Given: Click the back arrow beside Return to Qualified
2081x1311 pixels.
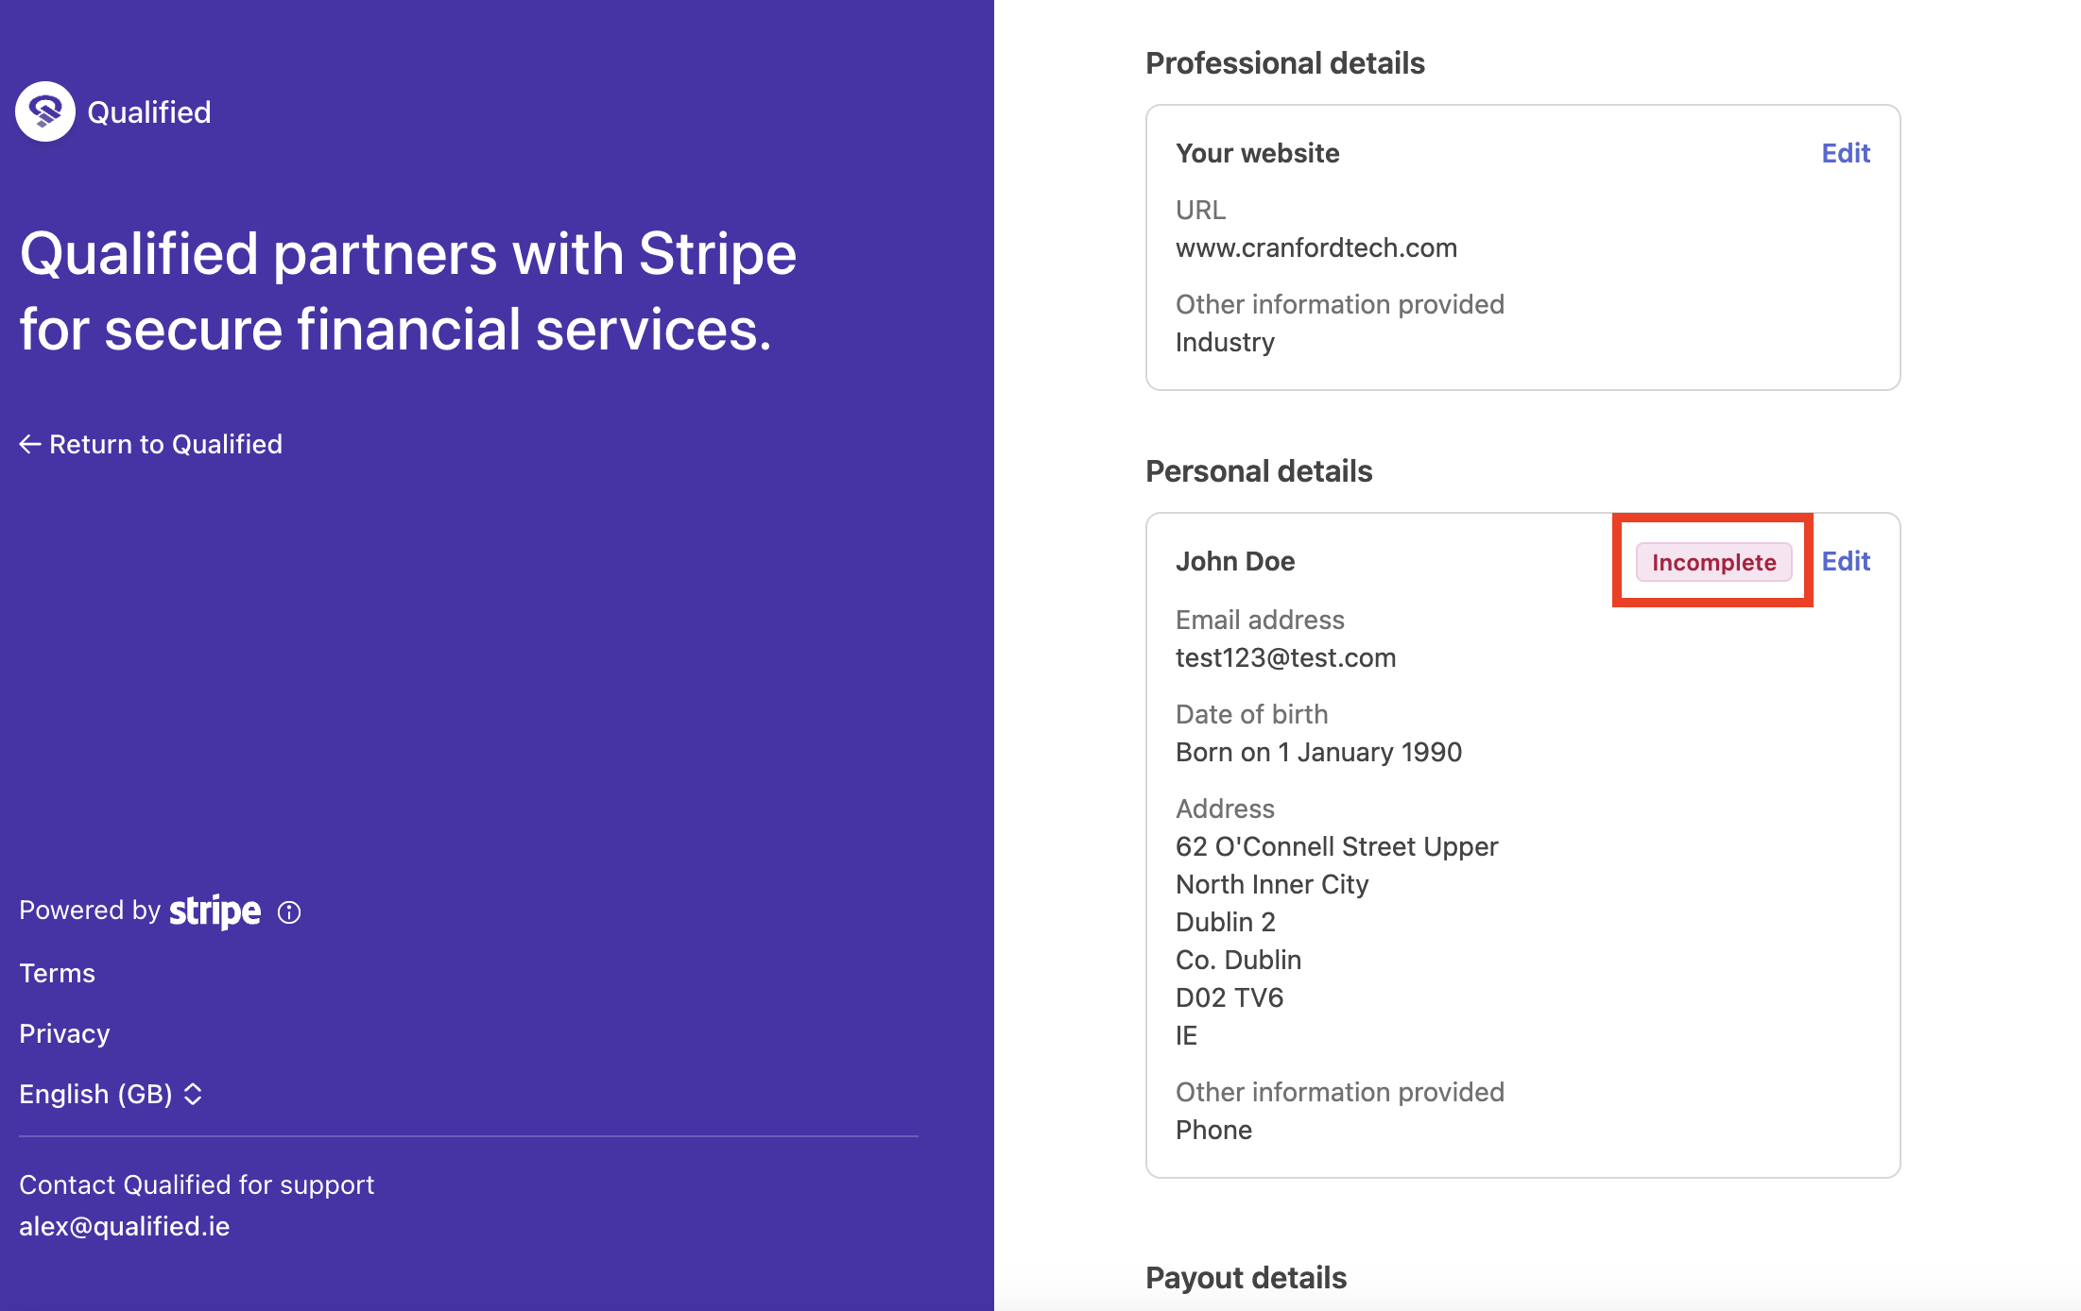Looking at the screenshot, I should click(29, 444).
